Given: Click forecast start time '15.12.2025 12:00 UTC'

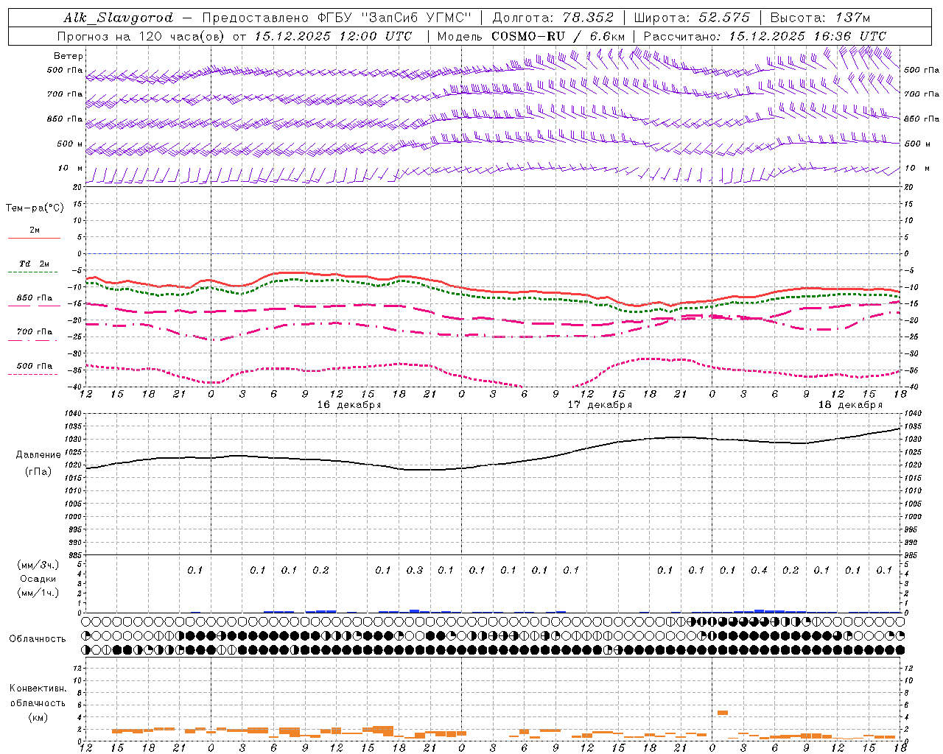Looking at the screenshot, I should click(x=333, y=36).
